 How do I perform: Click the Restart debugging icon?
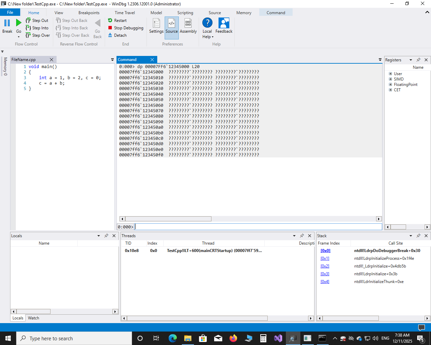pos(110,21)
